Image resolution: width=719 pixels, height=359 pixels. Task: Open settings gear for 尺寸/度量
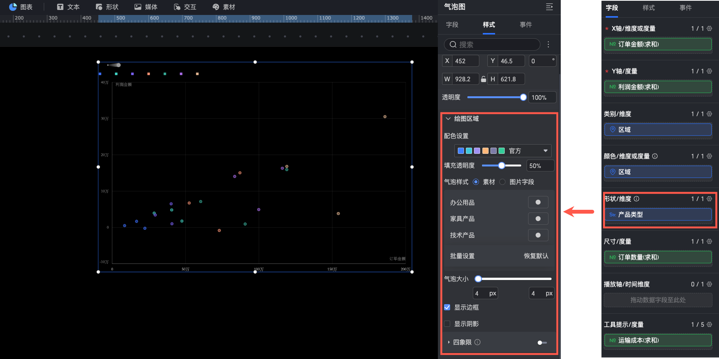(709, 241)
